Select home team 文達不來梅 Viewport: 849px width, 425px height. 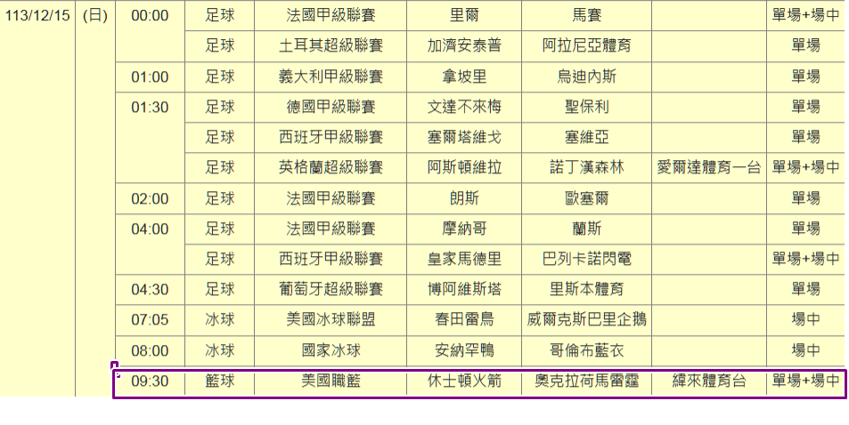click(464, 107)
